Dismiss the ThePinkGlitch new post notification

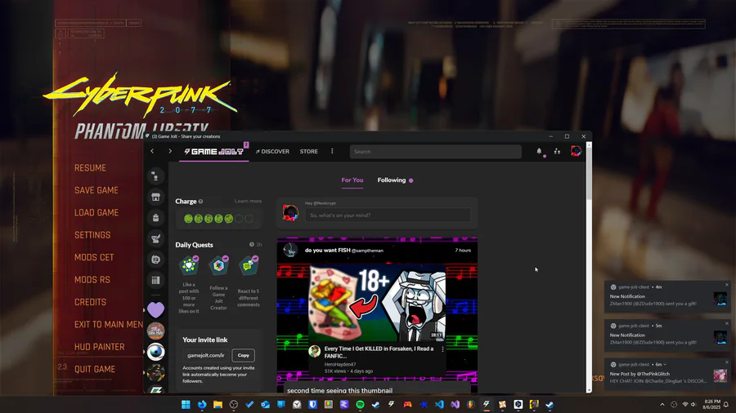click(727, 362)
